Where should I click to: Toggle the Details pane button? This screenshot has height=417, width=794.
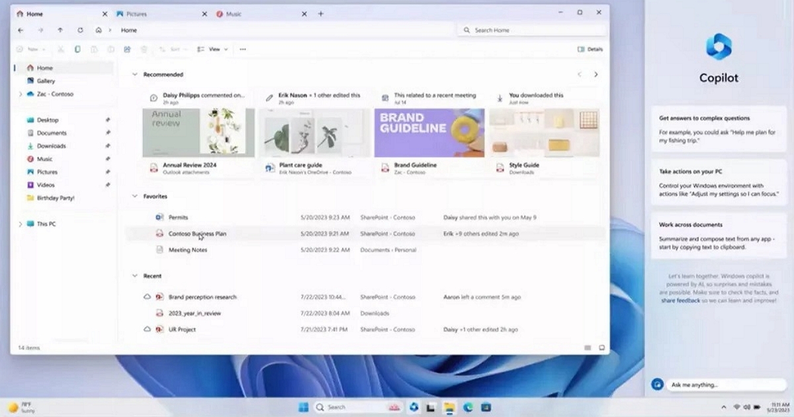(x=590, y=49)
